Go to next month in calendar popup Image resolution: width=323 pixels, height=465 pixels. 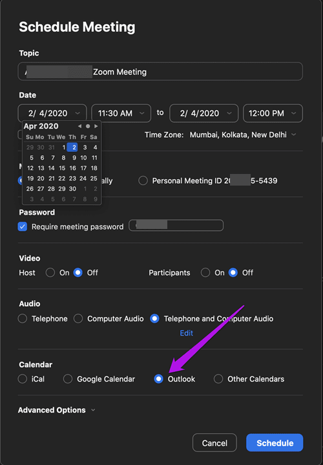pos(96,126)
